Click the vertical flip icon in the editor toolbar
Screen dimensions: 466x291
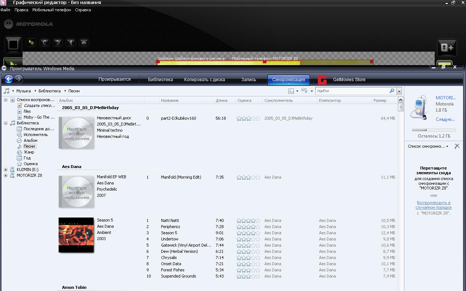[71, 42]
